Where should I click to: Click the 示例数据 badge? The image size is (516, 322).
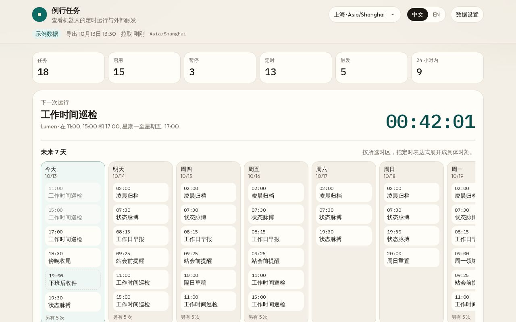point(47,34)
